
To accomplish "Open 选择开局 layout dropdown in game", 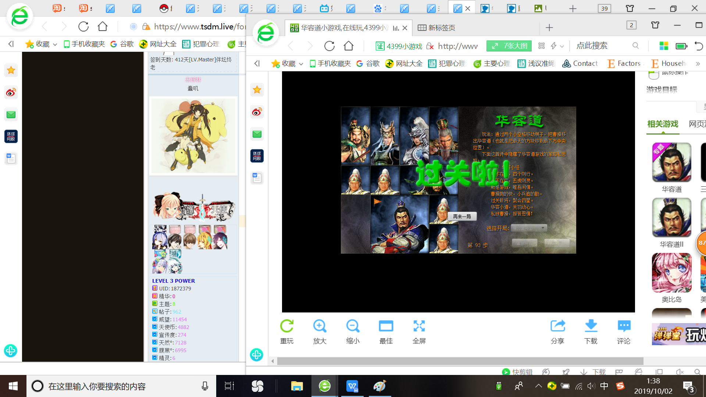I will point(529,228).
